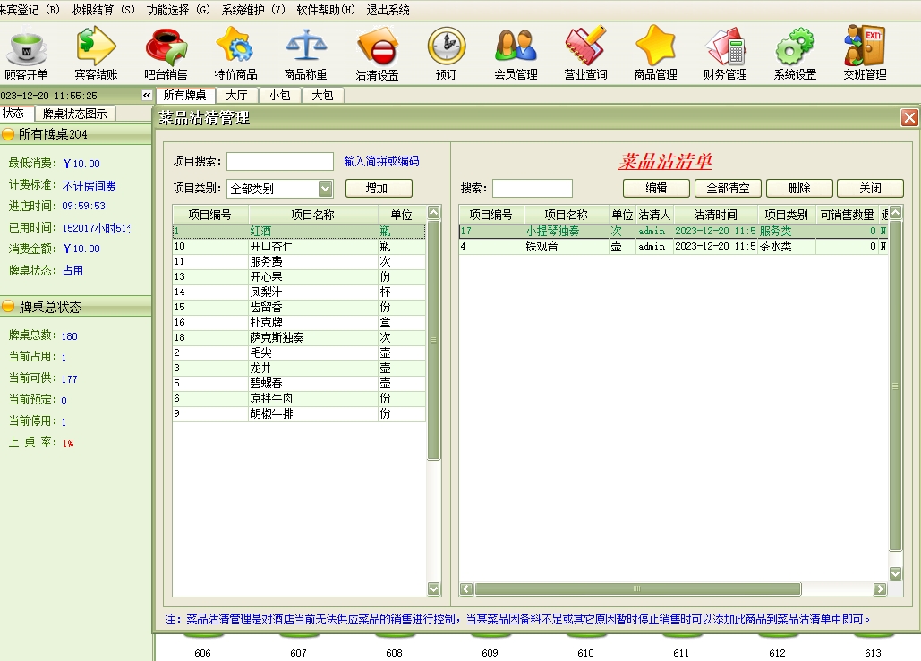Switch to the 大厅 tab

pyautogui.click(x=236, y=95)
